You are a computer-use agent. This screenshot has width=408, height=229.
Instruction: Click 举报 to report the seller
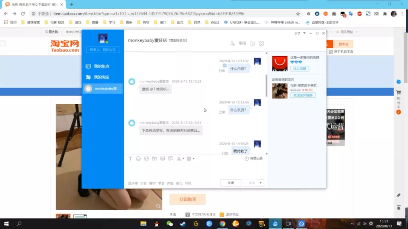click(x=242, y=43)
